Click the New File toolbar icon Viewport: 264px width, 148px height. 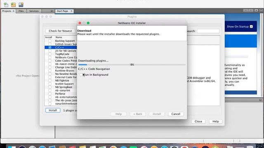(x=6, y=5)
